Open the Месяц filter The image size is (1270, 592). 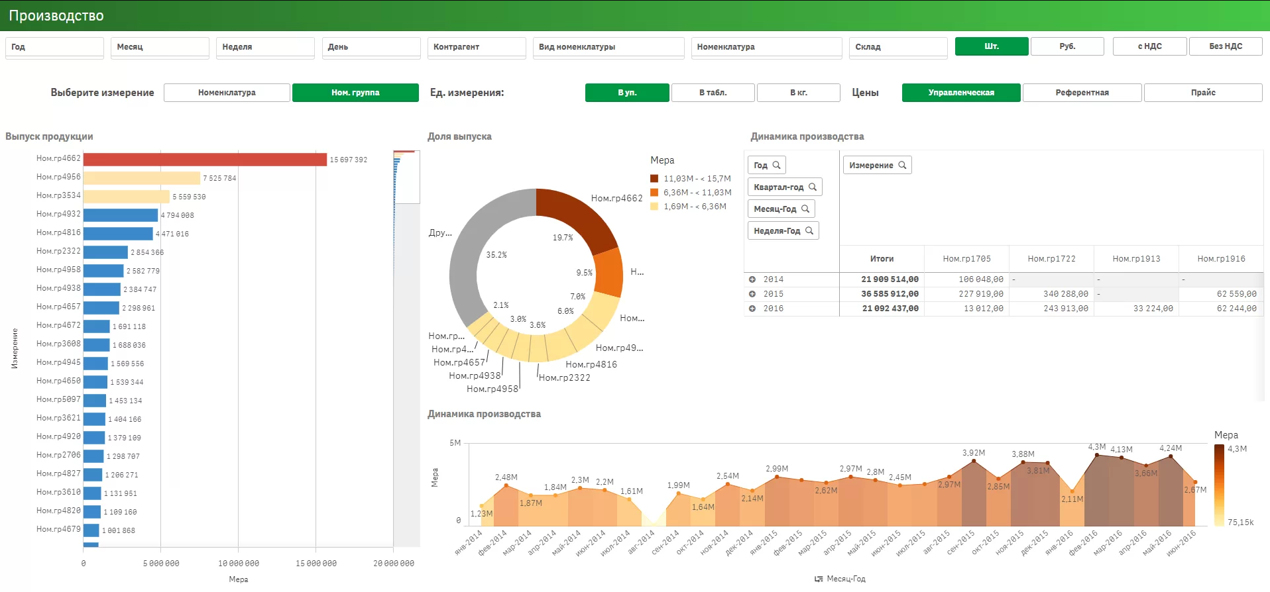tap(160, 47)
